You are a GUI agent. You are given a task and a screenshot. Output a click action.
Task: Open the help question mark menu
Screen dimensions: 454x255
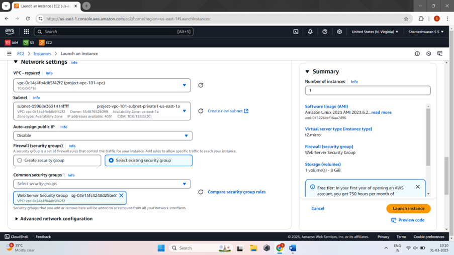pyautogui.click(x=325, y=32)
